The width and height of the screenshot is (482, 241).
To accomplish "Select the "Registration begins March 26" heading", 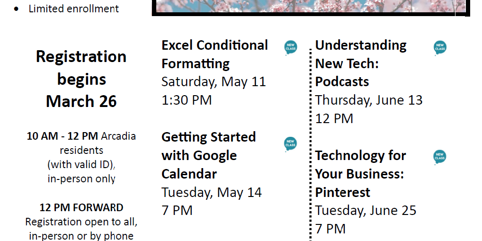I will tap(81, 79).
